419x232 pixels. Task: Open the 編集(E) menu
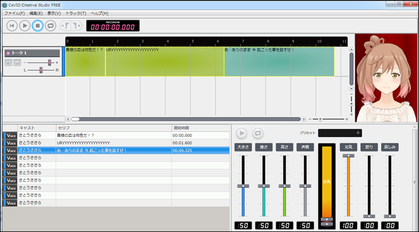pyautogui.click(x=36, y=14)
